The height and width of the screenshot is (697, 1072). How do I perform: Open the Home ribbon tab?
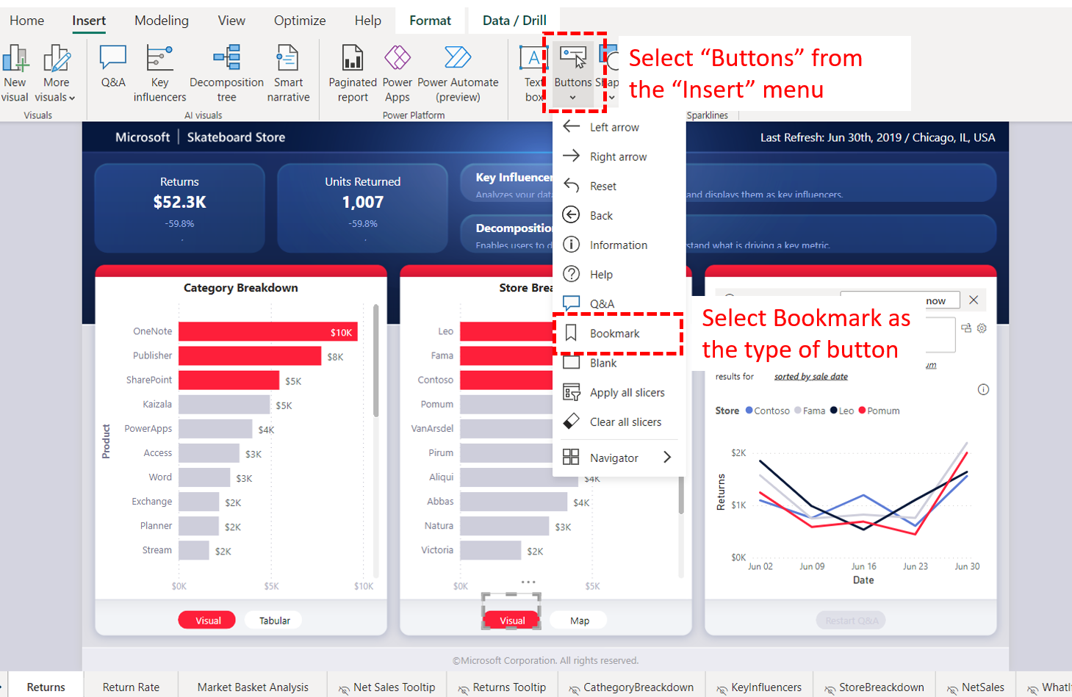[x=26, y=21]
